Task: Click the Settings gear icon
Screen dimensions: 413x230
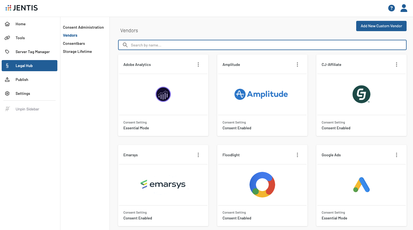Action: [8, 93]
